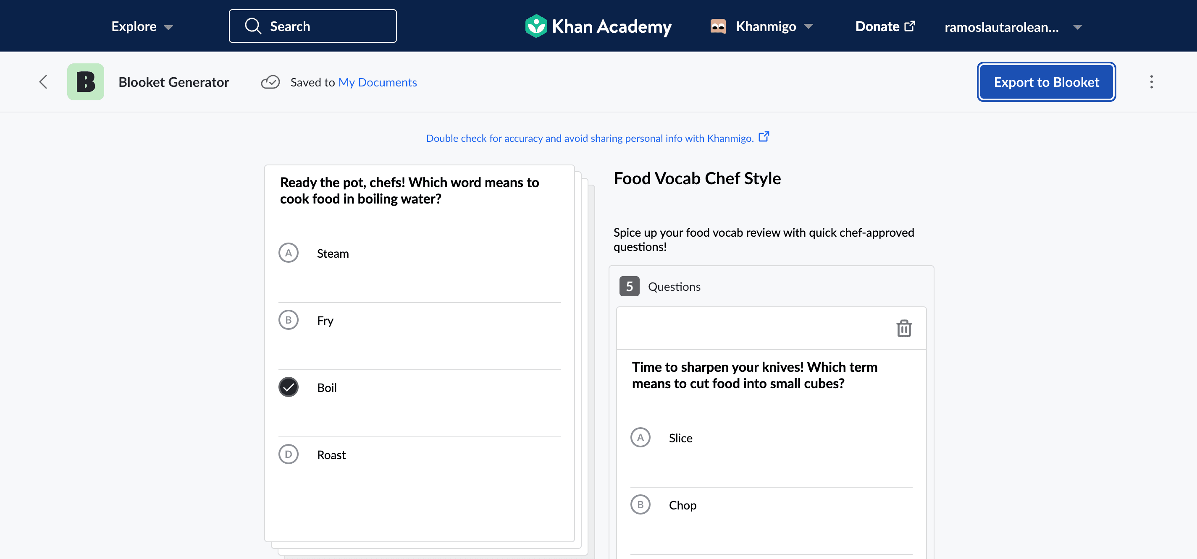This screenshot has height=559, width=1197.
Task: Delete the question using trash icon
Action: [x=904, y=328]
